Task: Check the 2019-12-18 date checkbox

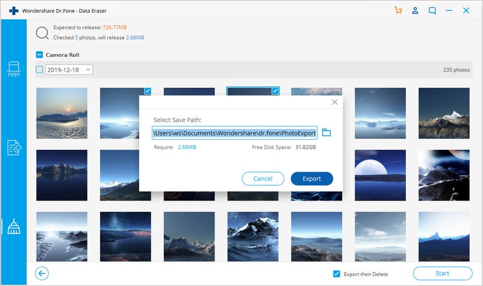Action: pyautogui.click(x=39, y=70)
